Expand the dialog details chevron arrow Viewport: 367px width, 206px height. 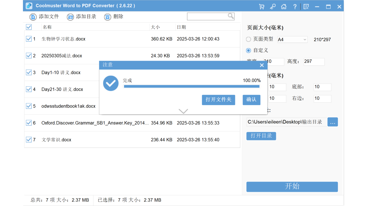pos(183,111)
